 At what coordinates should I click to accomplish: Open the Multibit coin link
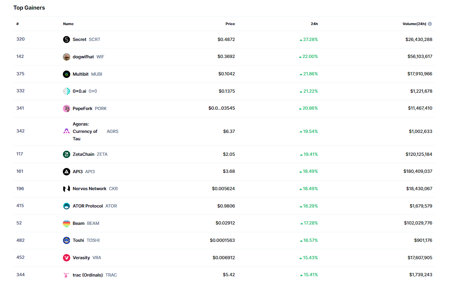pyautogui.click(x=81, y=74)
